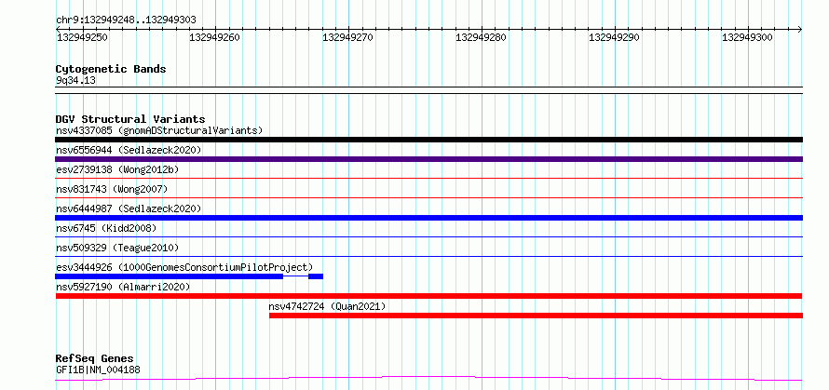Click the red bar for nsv4742724
Screen dimensions: 829x390
coord(536,316)
